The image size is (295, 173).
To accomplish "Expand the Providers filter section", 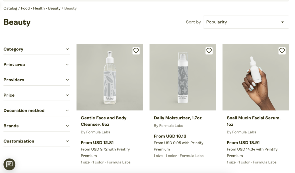I will coord(37,80).
